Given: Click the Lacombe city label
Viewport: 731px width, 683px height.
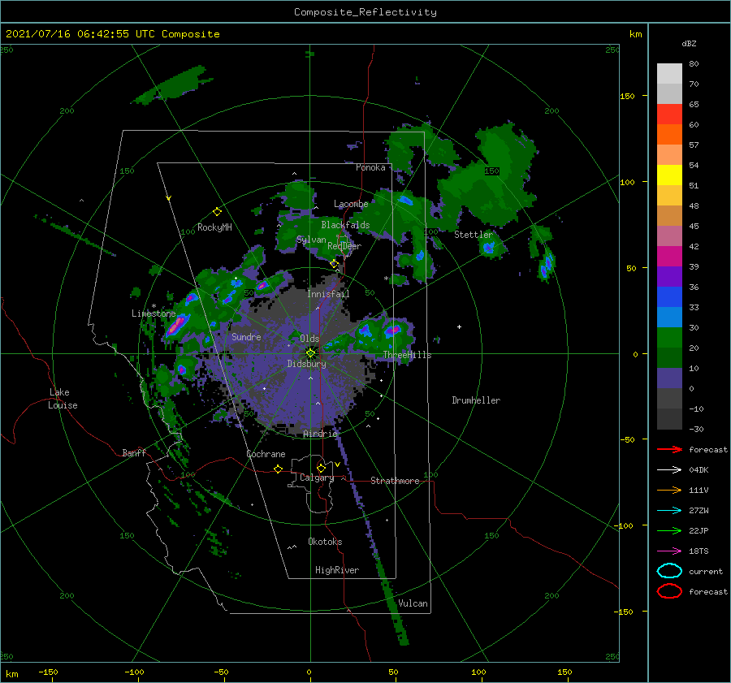Looking at the screenshot, I should [351, 204].
